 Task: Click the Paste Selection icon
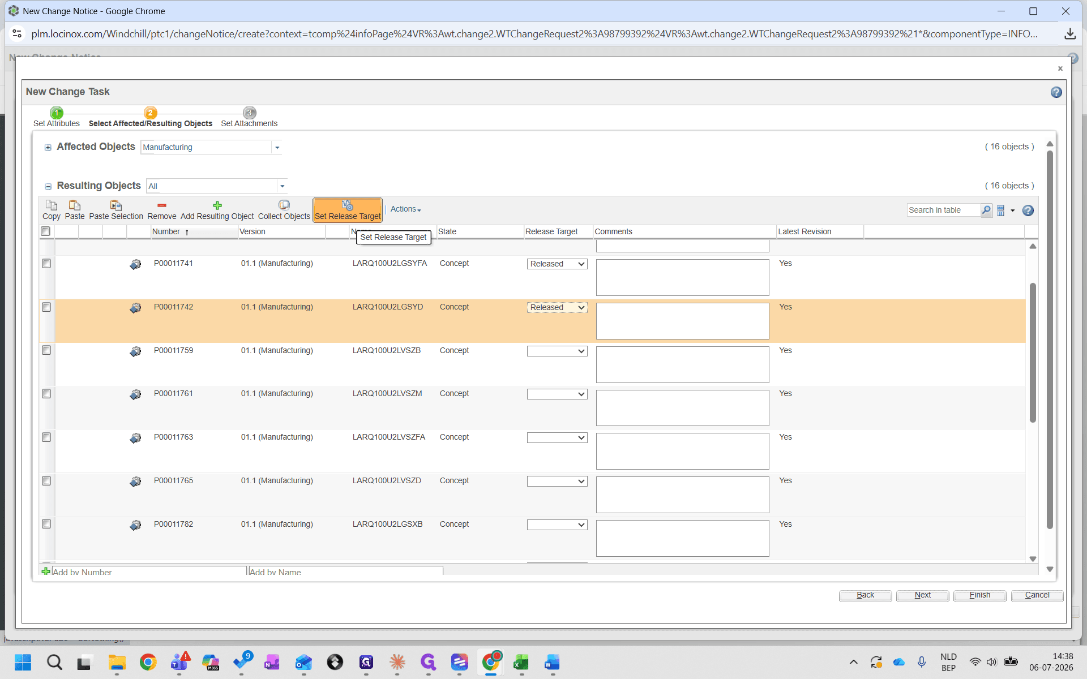click(x=115, y=205)
